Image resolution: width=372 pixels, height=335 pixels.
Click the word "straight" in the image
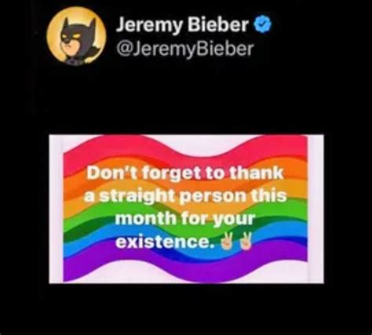(137, 195)
